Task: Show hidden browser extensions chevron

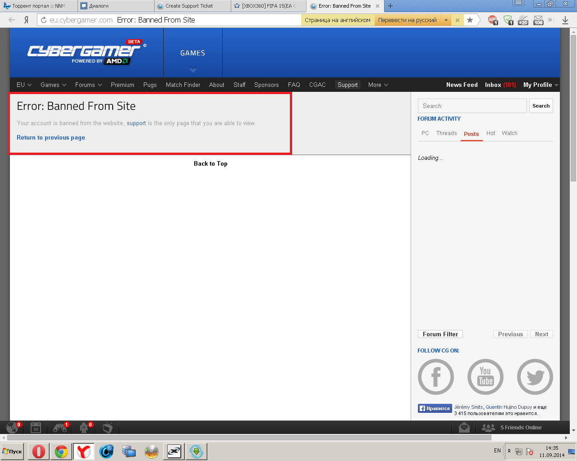Action: coord(550,20)
